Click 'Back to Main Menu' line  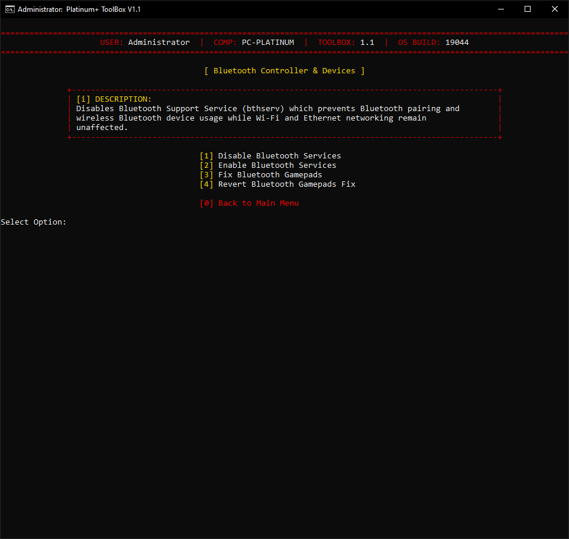249,203
